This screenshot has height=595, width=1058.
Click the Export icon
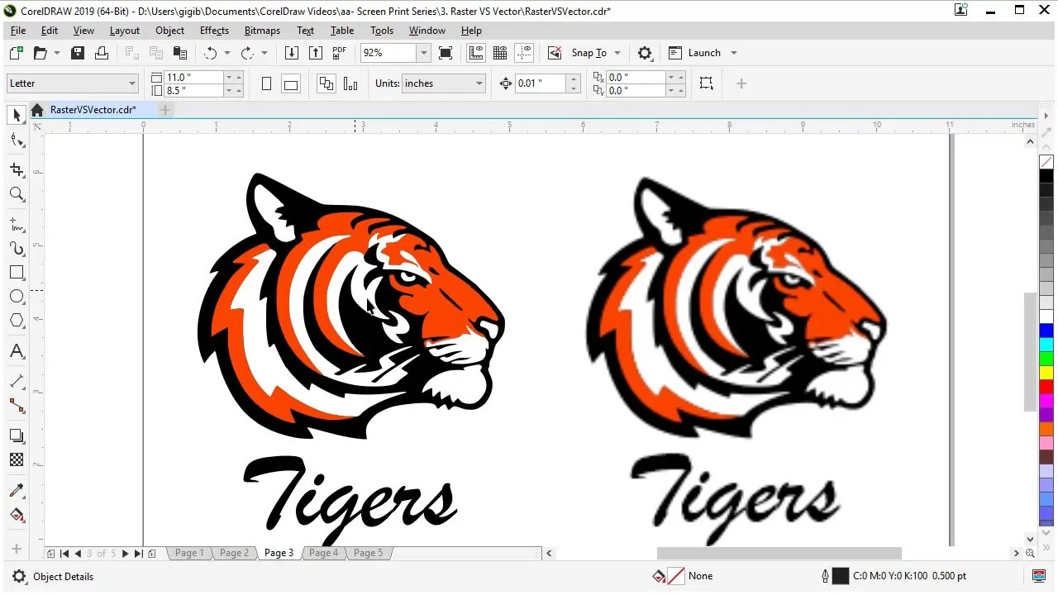point(315,53)
